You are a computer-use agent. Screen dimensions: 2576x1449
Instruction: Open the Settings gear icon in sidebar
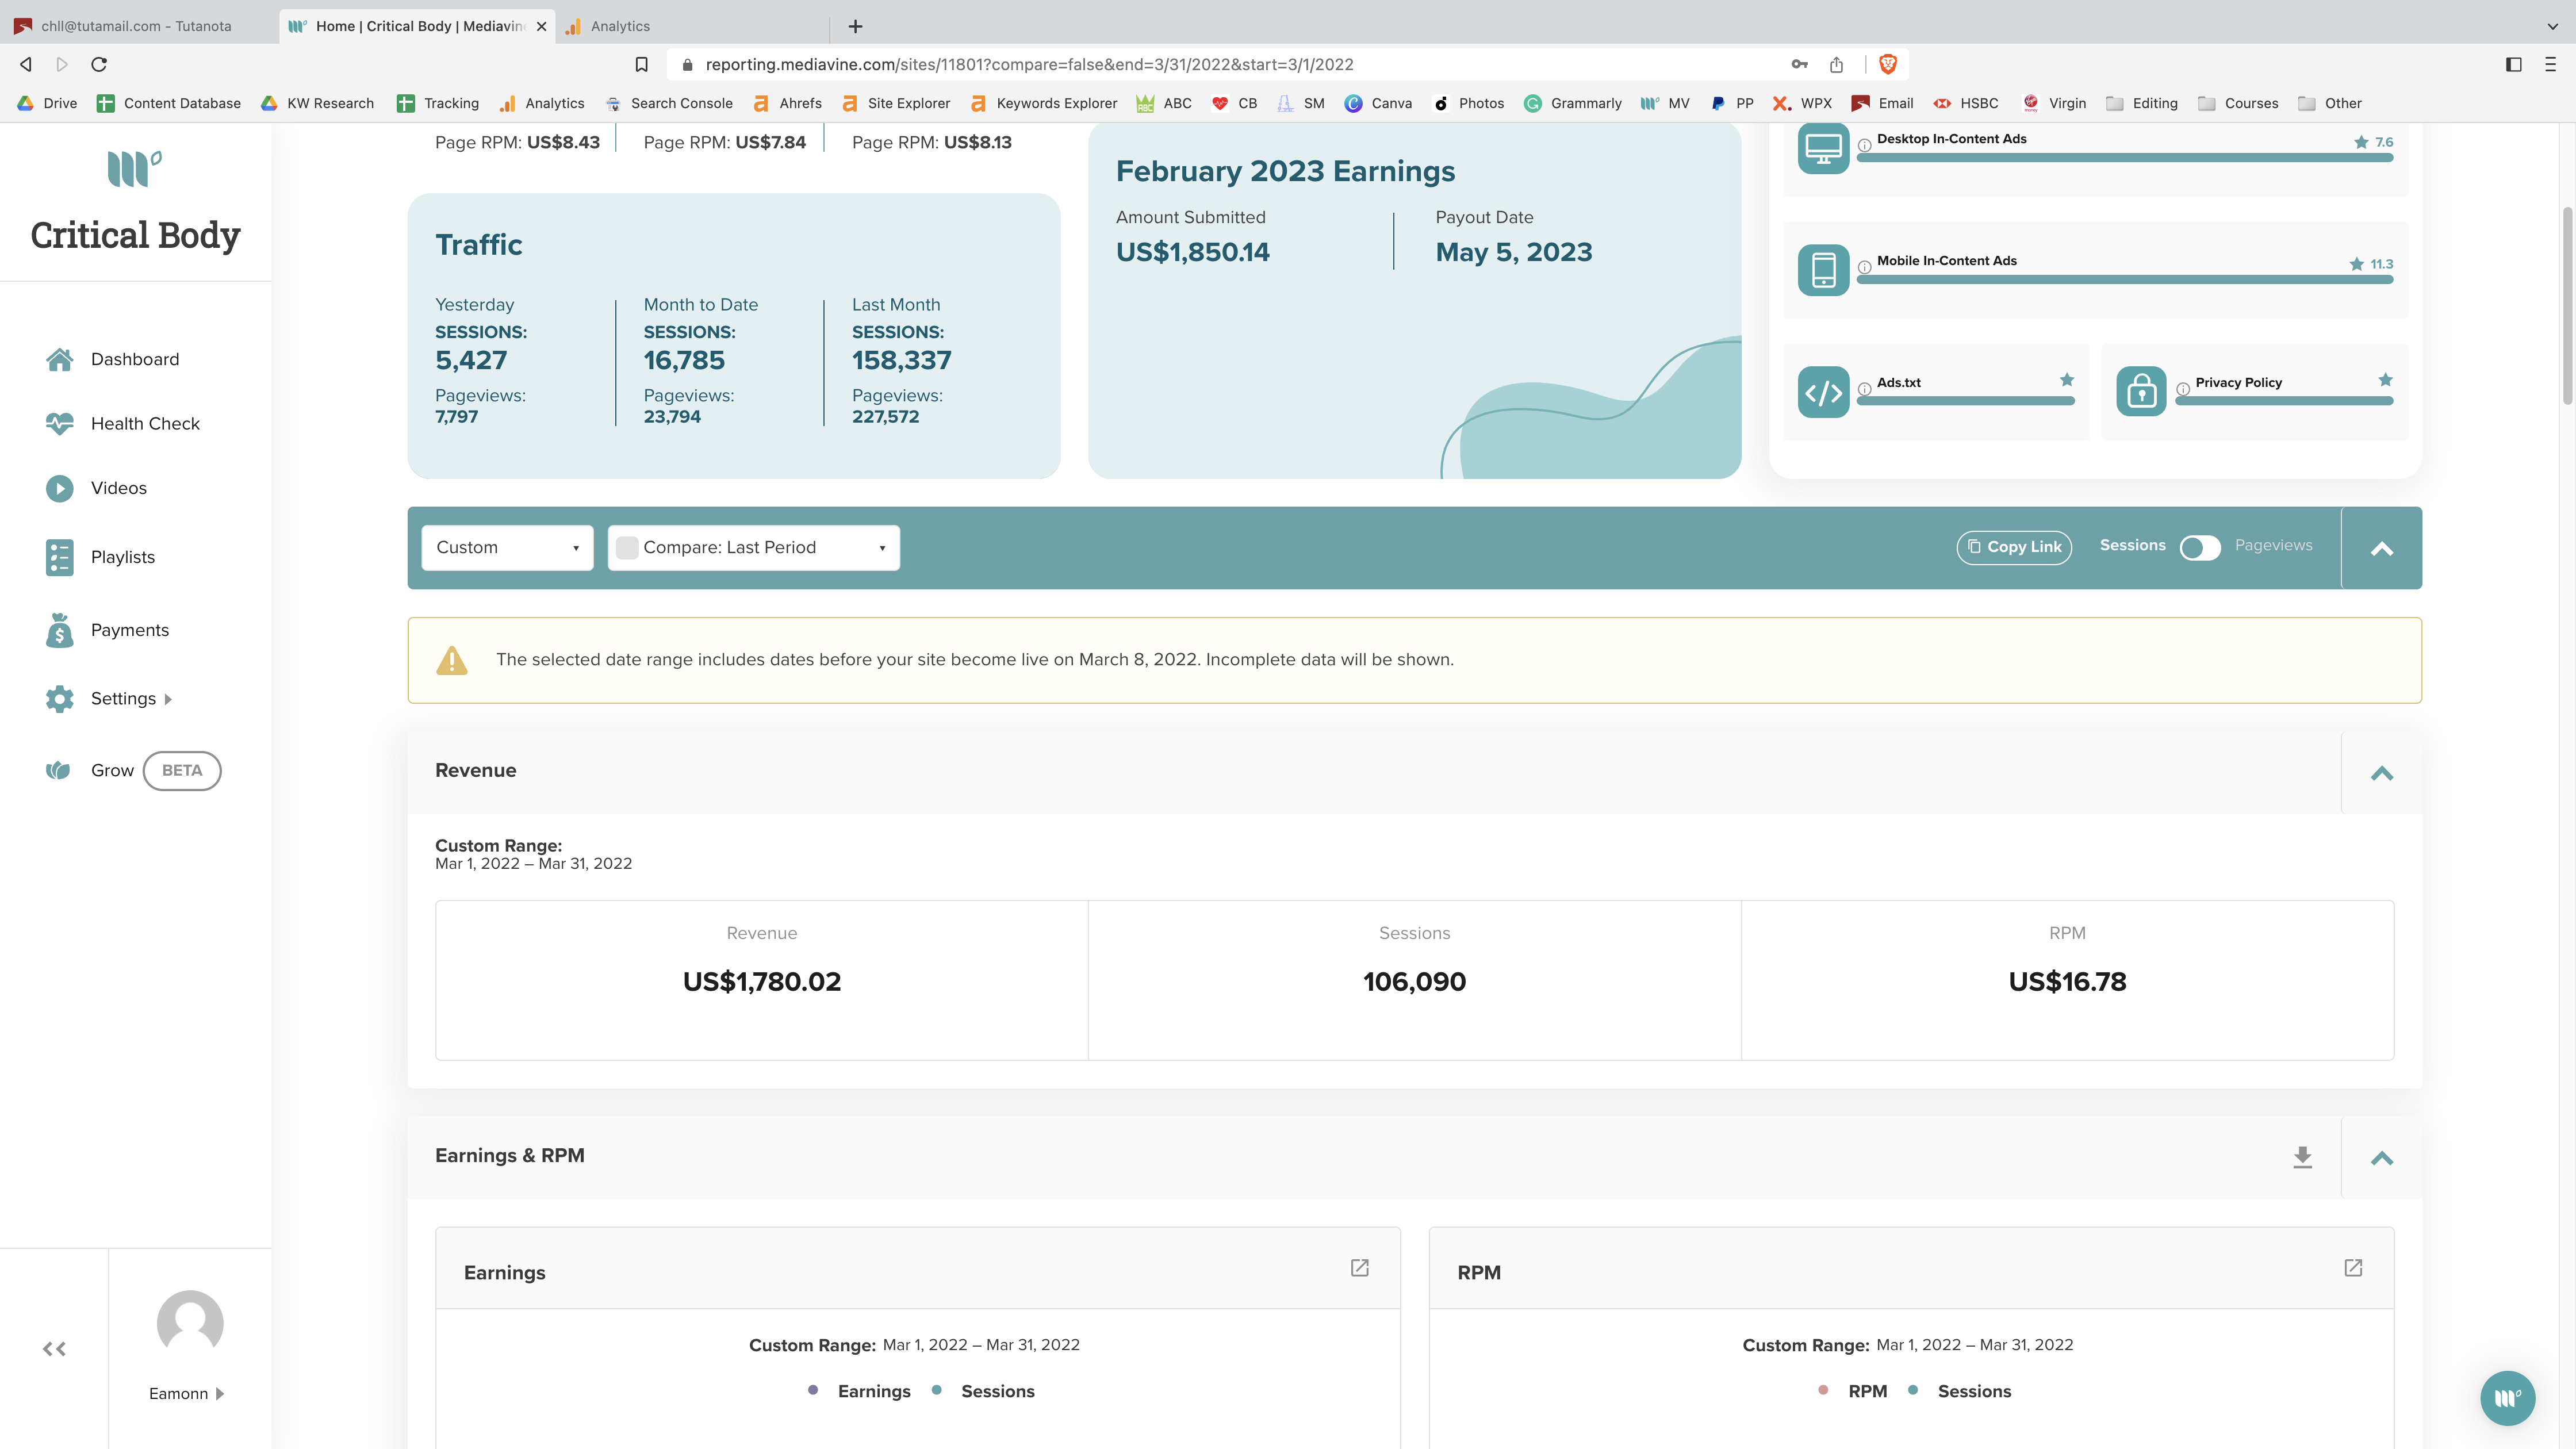pyautogui.click(x=59, y=699)
